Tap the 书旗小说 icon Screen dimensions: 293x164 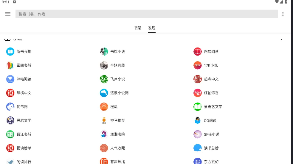coord(104,51)
